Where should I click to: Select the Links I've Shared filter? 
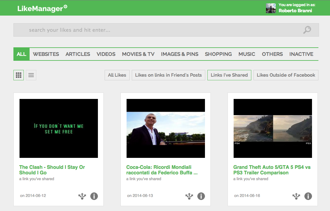pos(229,75)
